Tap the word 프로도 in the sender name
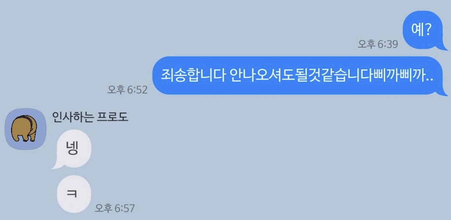This screenshot has height=220, width=451. pos(112,117)
